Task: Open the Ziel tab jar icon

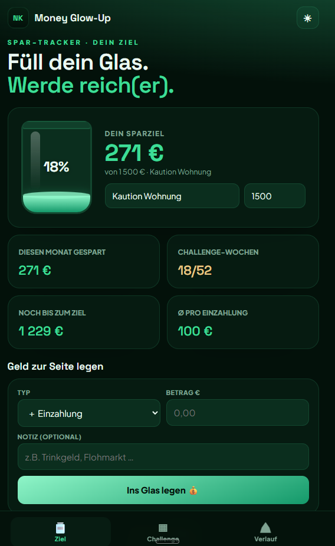Action: pos(60,528)
